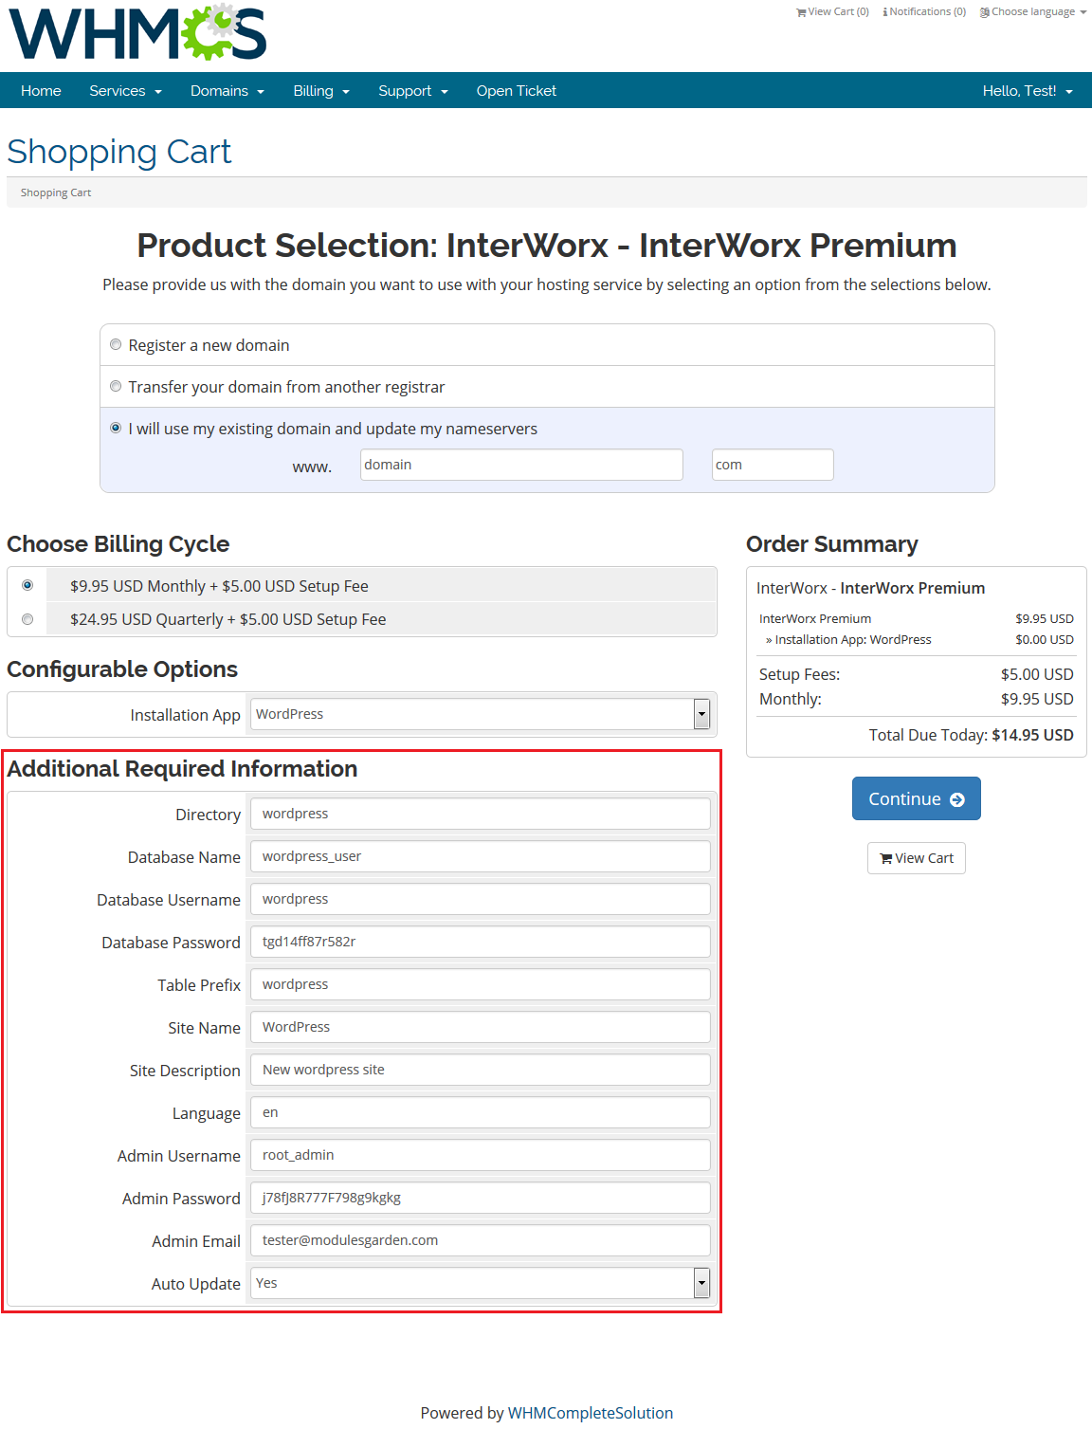Click the Continue button
Viewport: 1092px width, 1429px height.
point(917,798)
